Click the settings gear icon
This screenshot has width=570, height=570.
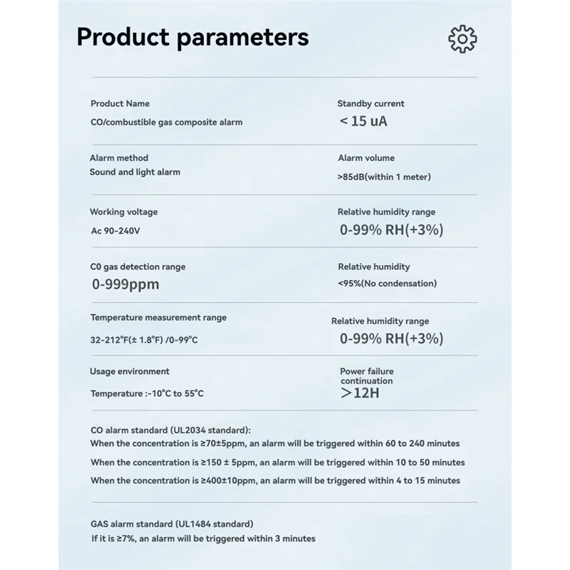click(x=462, y=38)
